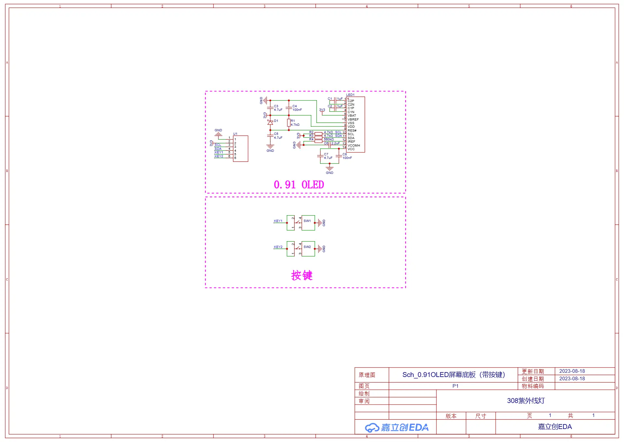Click the GND symbol right of SW2
This screenshot has width=624, height=442.
point(321,249)
